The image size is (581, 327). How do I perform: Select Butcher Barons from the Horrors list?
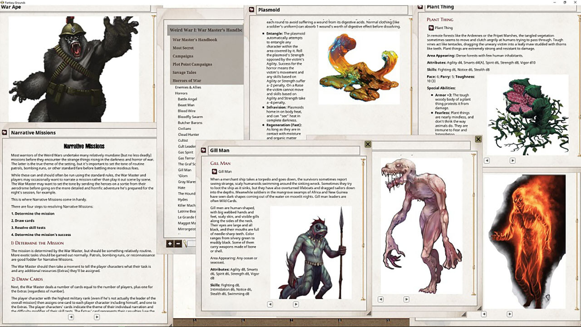[x=190, y=123]
